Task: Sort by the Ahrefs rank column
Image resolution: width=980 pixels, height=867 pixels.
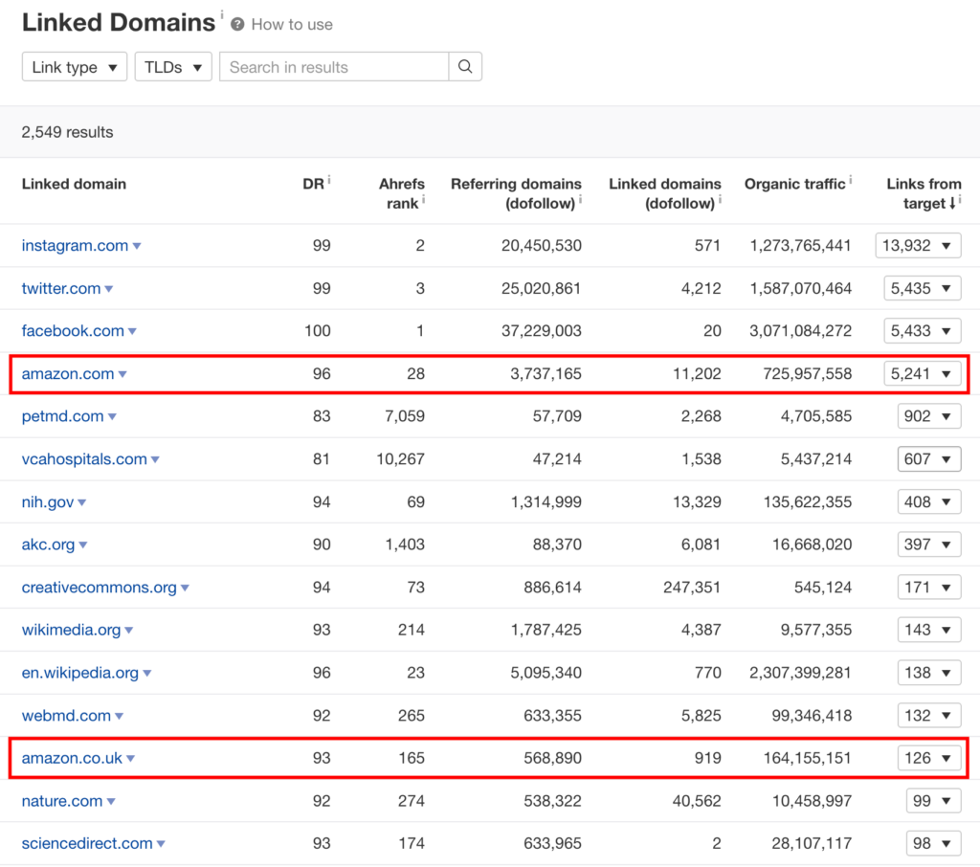Action: (401, 193)
